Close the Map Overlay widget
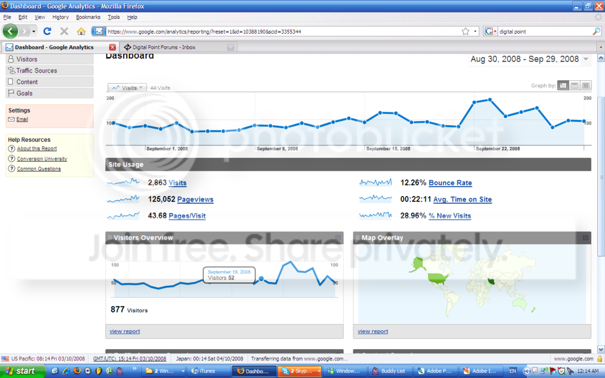 [x=586, y=237]
